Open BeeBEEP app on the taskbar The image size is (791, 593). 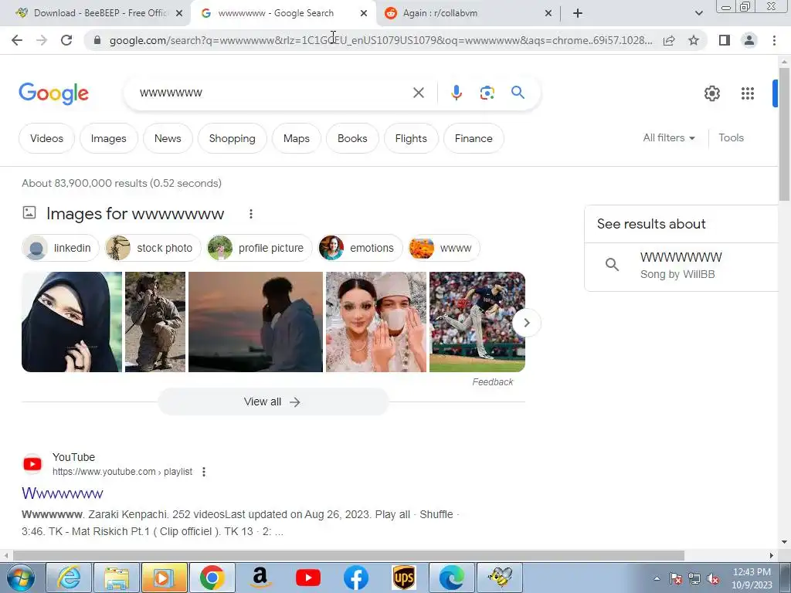(x=500, y=578)
